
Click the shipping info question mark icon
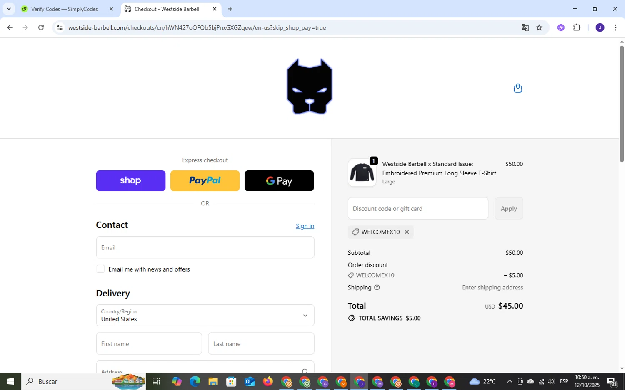pos(377,287)
